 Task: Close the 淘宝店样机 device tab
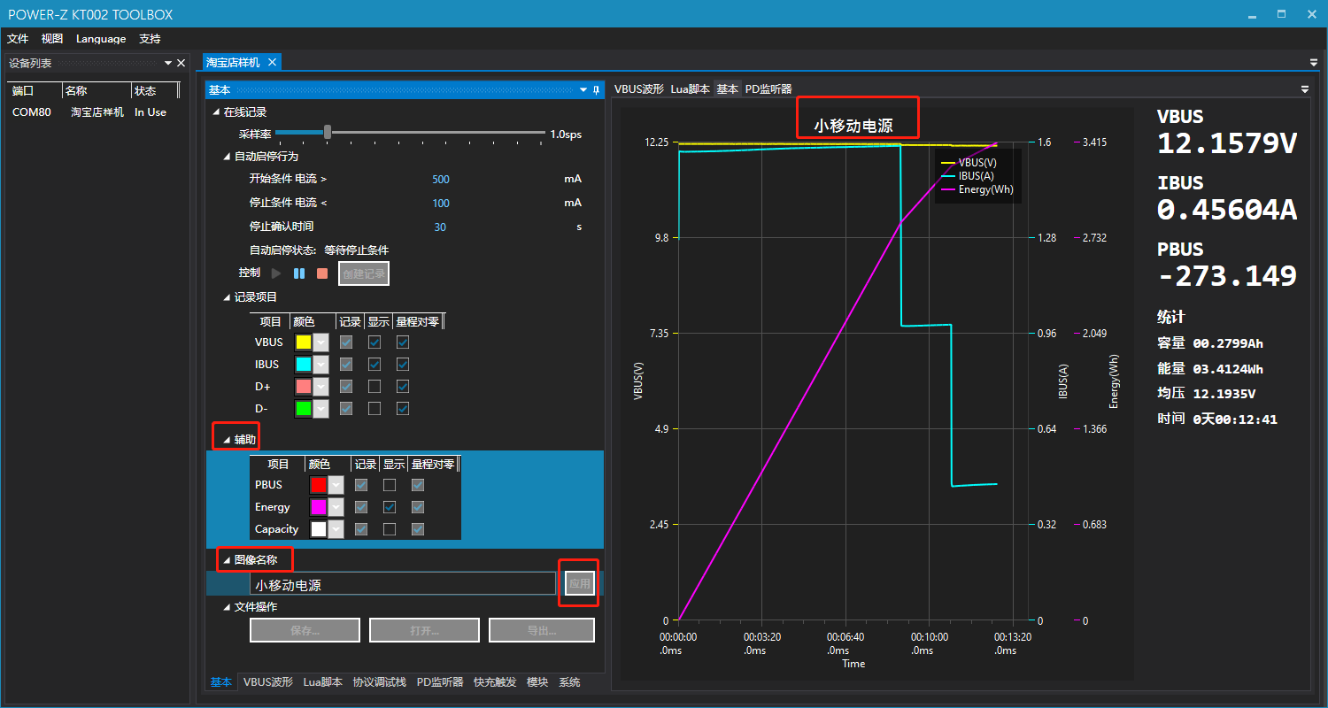coord(272,63)
